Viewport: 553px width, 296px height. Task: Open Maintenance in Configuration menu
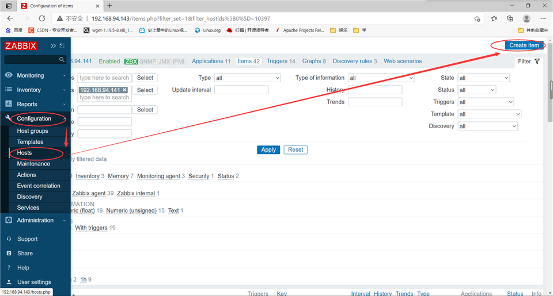click(33, 164)
